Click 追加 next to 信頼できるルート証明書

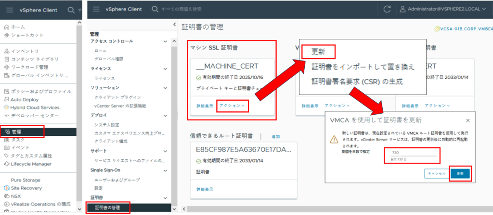[276, 136]
